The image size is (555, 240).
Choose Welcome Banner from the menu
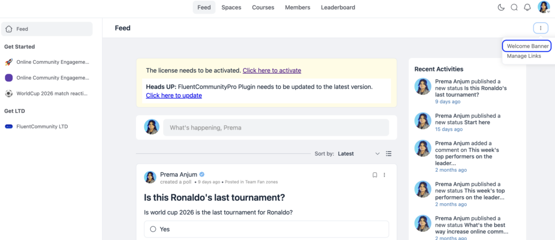tap(527, 46)
